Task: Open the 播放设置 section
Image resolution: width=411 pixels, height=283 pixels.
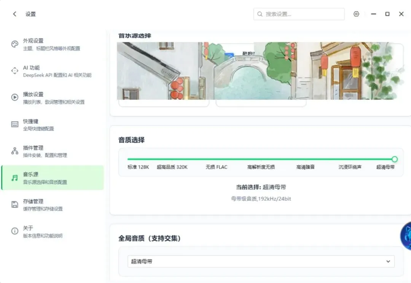Action: tap(53, 98)
